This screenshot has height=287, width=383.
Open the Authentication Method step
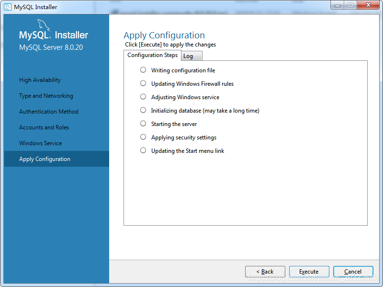(x=49, y=112)
